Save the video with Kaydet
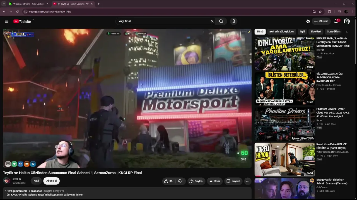 click(233, 181)
